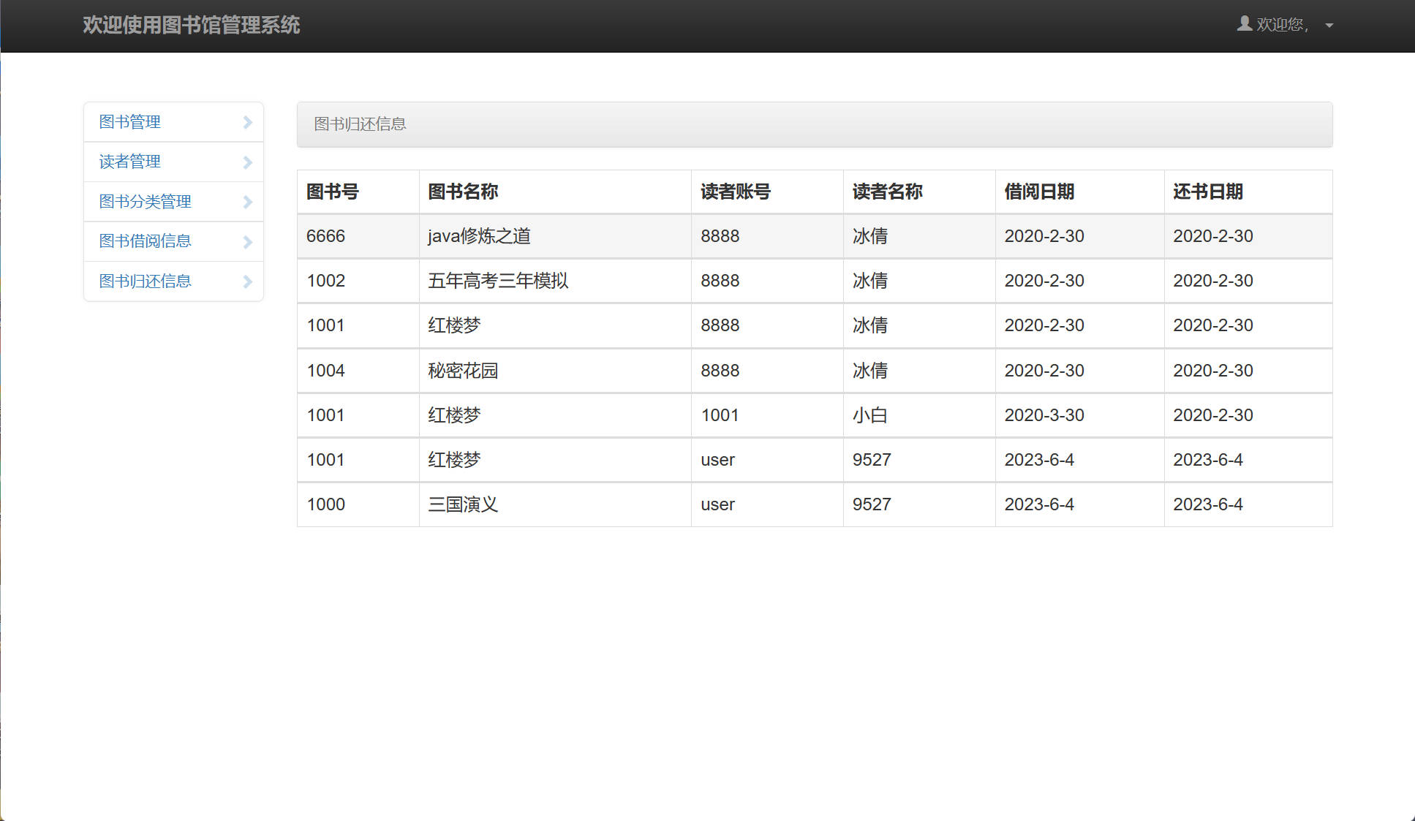Click chevron next to 读者管理
The height and width of the screenshot is (821, 1415).
(x=247, y=162)
